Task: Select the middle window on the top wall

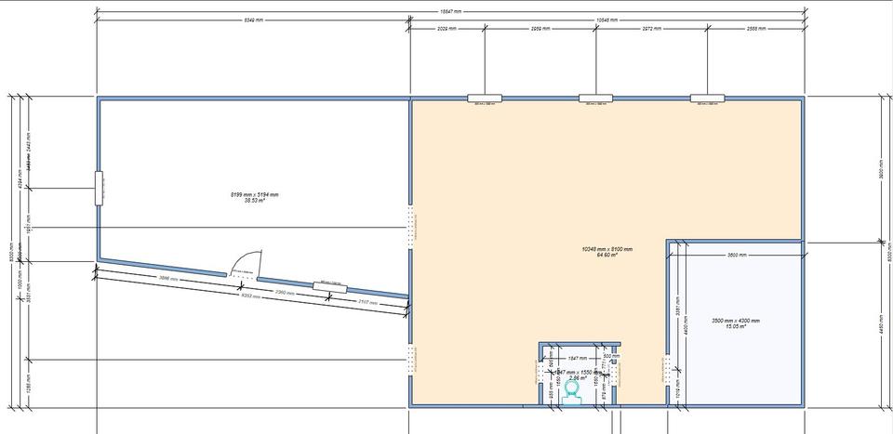Action: pos(595,98)
